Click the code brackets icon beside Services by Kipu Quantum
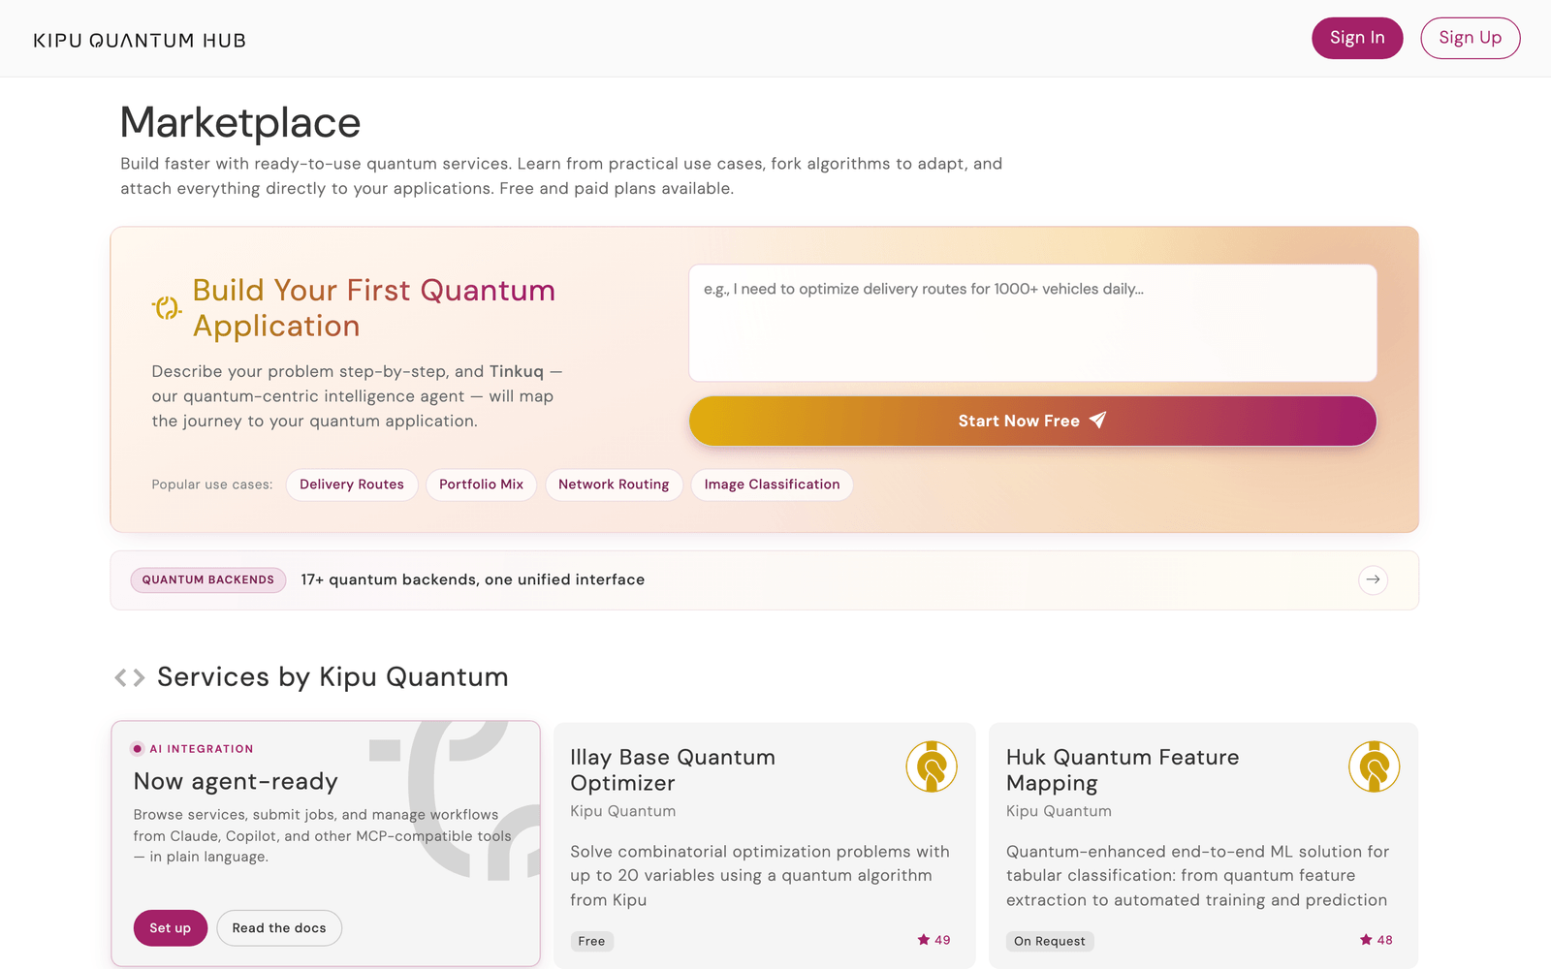Image resolution: width=1551 pixels, height=969 pixels. pyautogui.click(x=130, y=677)
